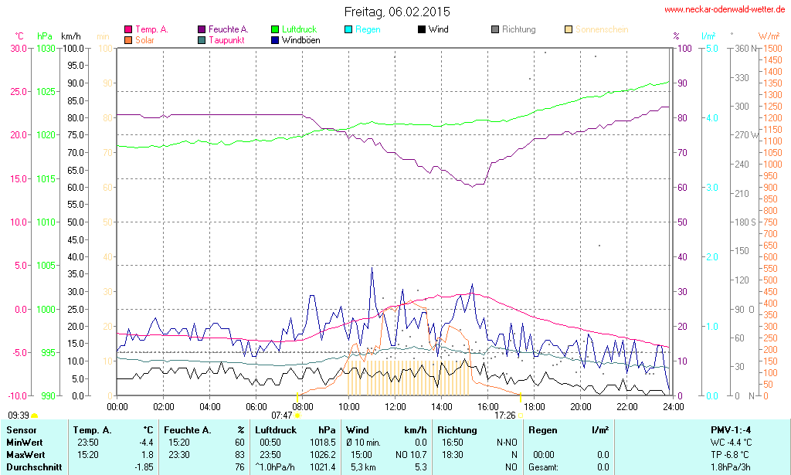The height and width of the screenshot is (475, 791).
Task: Click the 07:47 sunrise time marker
Action: (281, 415)
